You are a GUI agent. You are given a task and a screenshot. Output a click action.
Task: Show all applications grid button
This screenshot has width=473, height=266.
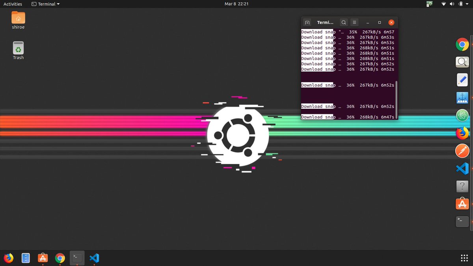464,258
